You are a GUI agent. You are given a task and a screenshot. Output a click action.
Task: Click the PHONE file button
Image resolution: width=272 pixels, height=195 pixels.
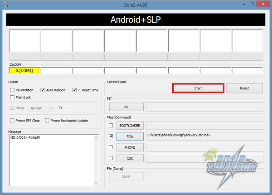click(130, 147)
